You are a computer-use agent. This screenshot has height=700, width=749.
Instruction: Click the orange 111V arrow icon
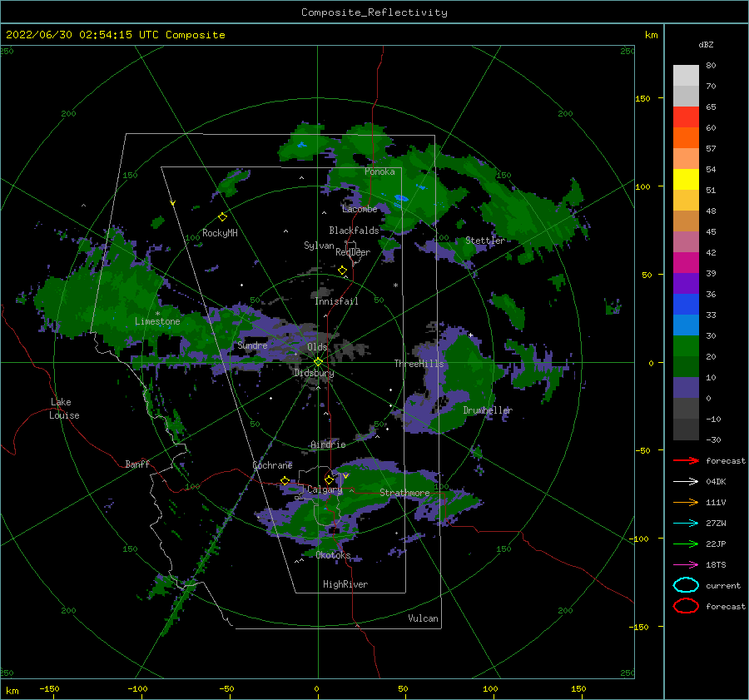coord(686,502)
